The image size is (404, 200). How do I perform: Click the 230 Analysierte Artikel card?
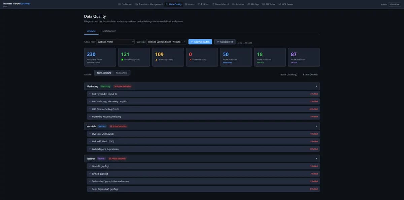(x=100, y=57)
